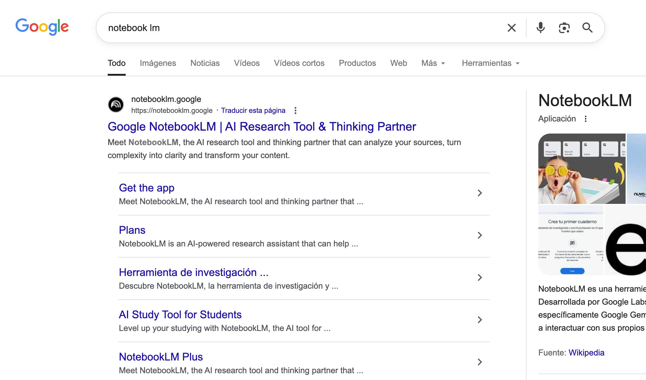This screenshot has width=646, height=380.
Task: Expand the Más dropdown
Action: (433, 63)
